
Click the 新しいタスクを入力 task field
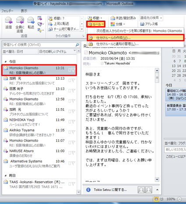click(175, 149)
